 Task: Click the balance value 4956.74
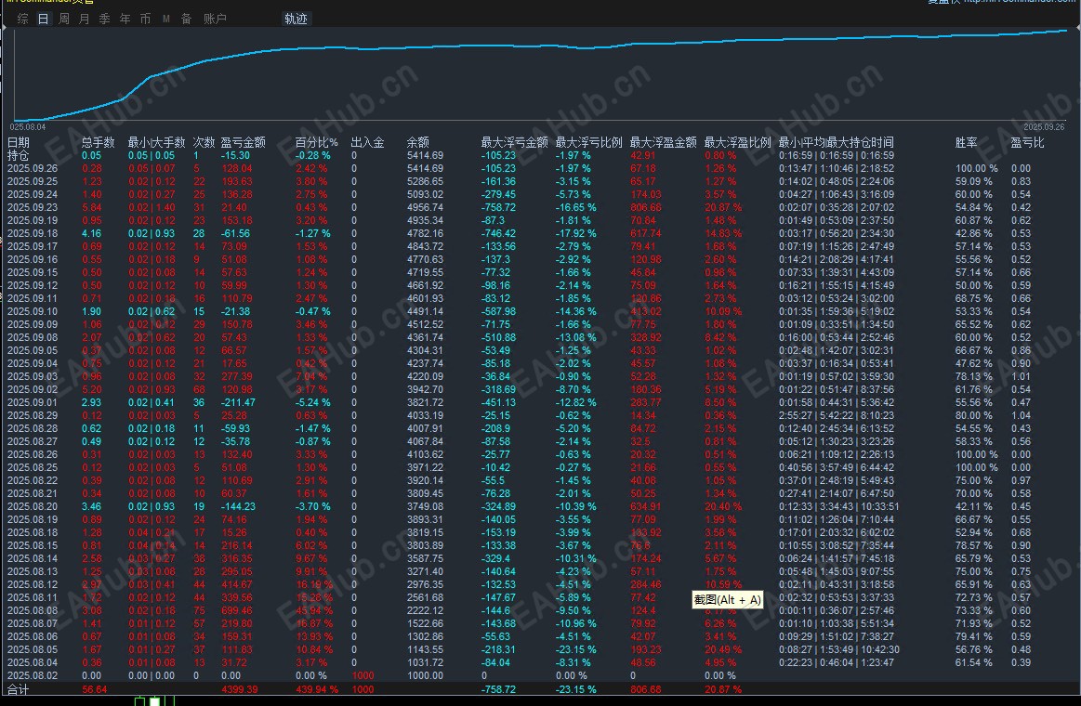(426, 207)
